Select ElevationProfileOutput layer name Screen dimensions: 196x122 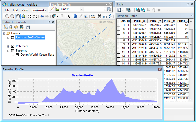tap(30, 38)
